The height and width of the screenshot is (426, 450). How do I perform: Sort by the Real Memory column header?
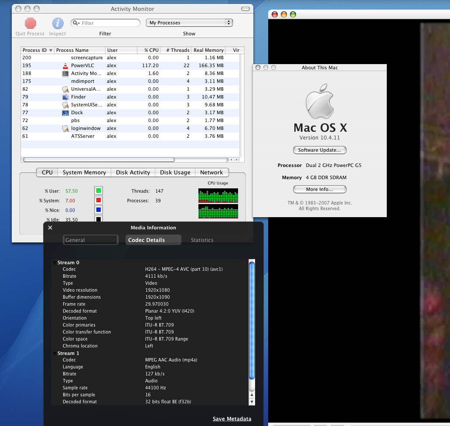[x=208, y=50]
